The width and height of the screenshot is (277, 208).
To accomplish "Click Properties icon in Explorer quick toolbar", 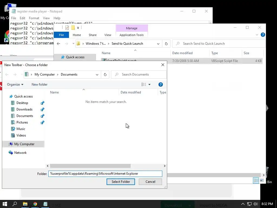I will [x=67, y=28].
